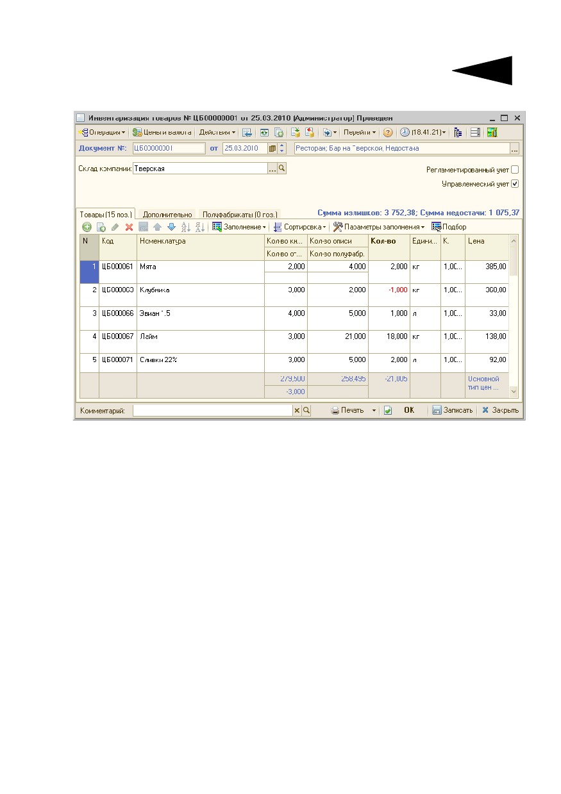Open the clock time 18.41.21 dropdown
This screenshot has width=561, height=794.
423,133
